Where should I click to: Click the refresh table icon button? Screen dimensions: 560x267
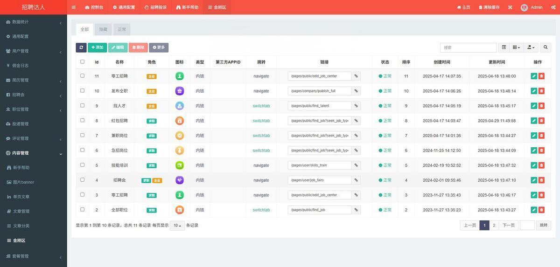tap(81, 48)
